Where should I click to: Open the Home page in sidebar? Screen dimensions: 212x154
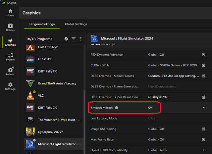(x=10, y=13)
